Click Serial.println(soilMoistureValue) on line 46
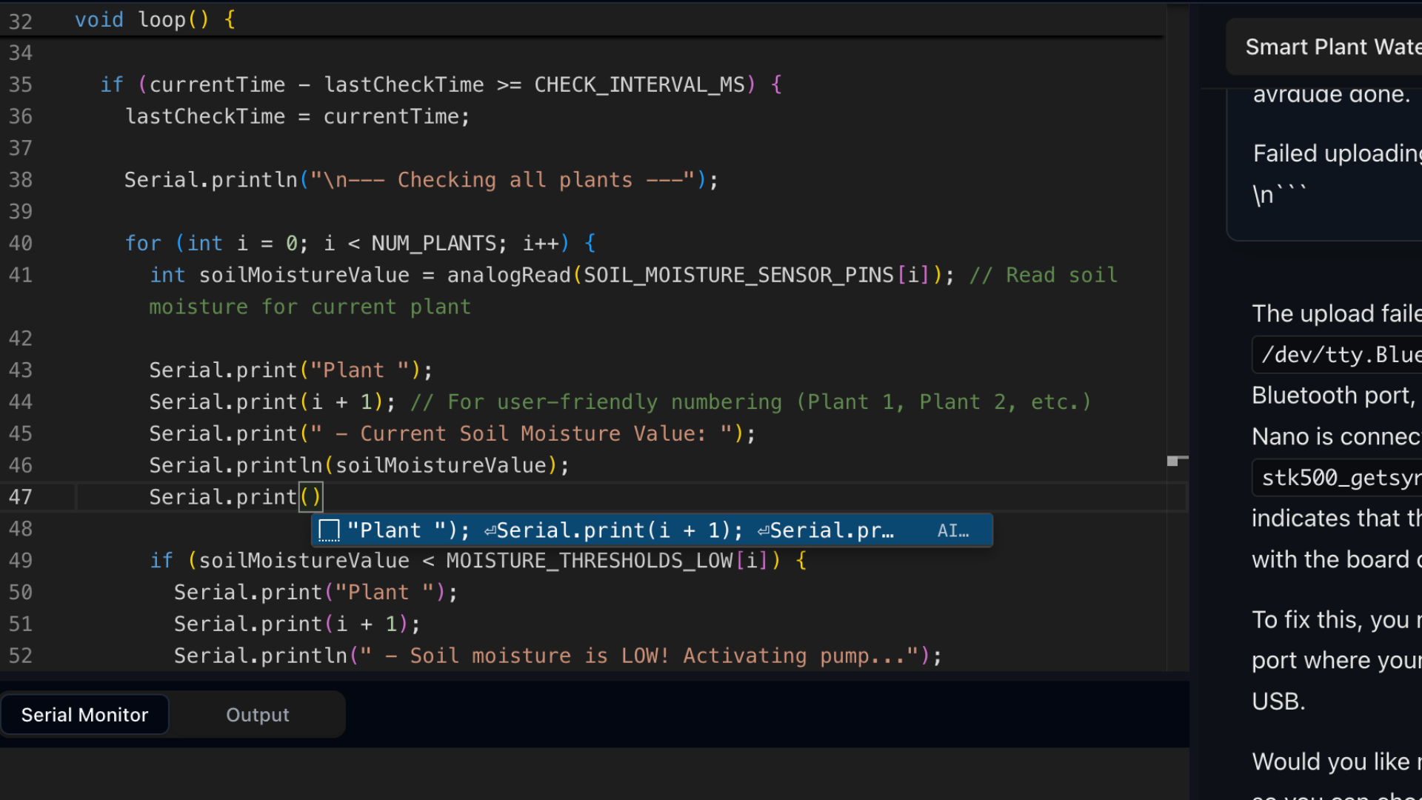This screenshot has width=1422, height=800. (359, 466)
